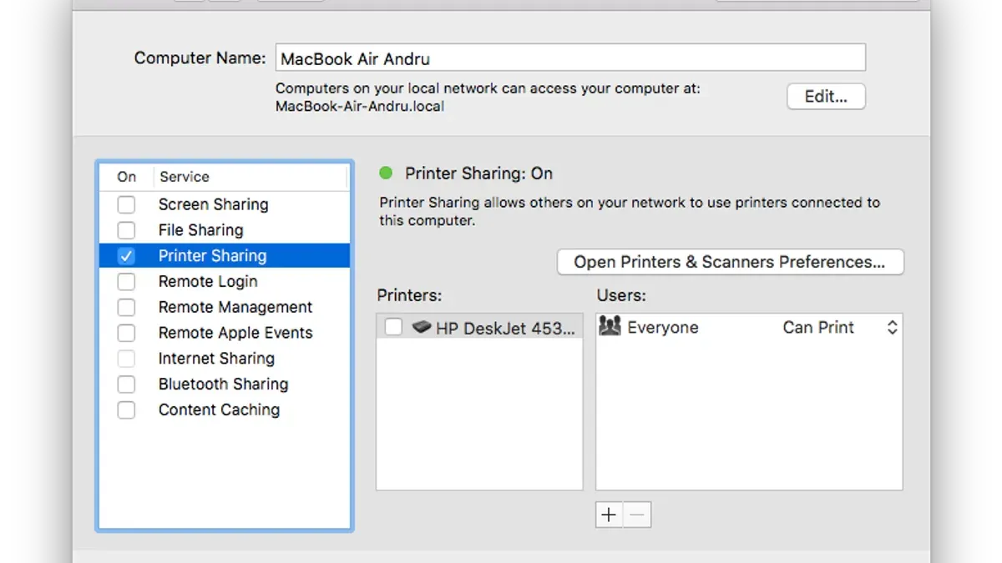
Task: Click the Computer Name text field
Action: click(570, 58)
